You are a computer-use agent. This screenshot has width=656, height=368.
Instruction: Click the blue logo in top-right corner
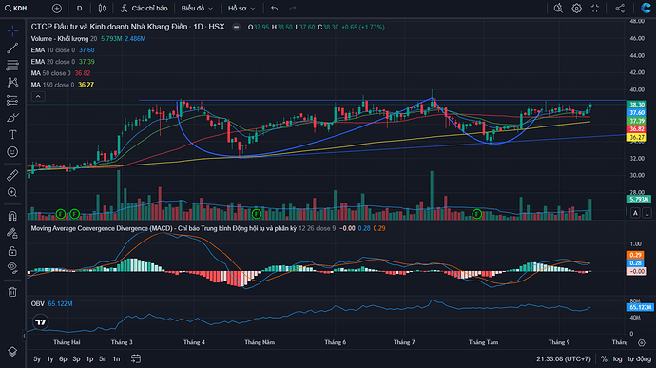click(x=646, y=8)
